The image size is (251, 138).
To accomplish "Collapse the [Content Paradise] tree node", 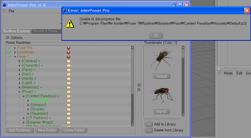I will (x=24, y=96).
